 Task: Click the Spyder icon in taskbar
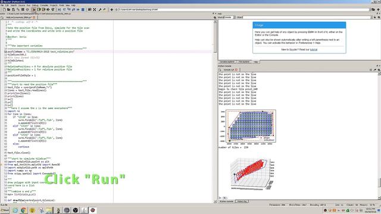(93, 210)
